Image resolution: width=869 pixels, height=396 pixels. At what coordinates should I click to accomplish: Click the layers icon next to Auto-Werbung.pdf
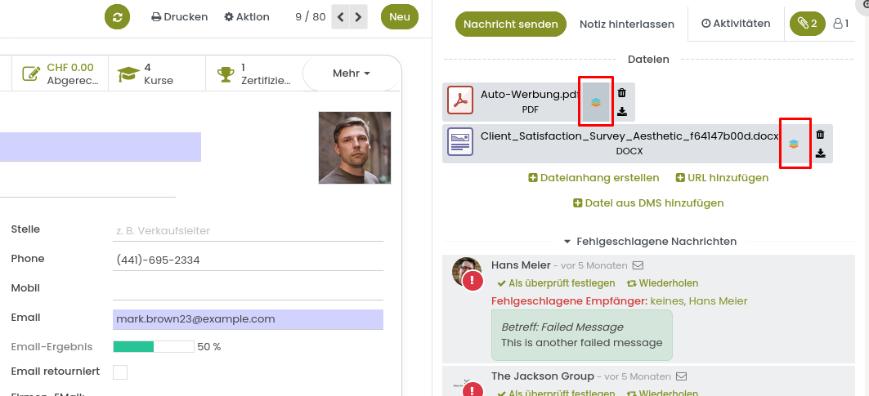coord(596,102)
